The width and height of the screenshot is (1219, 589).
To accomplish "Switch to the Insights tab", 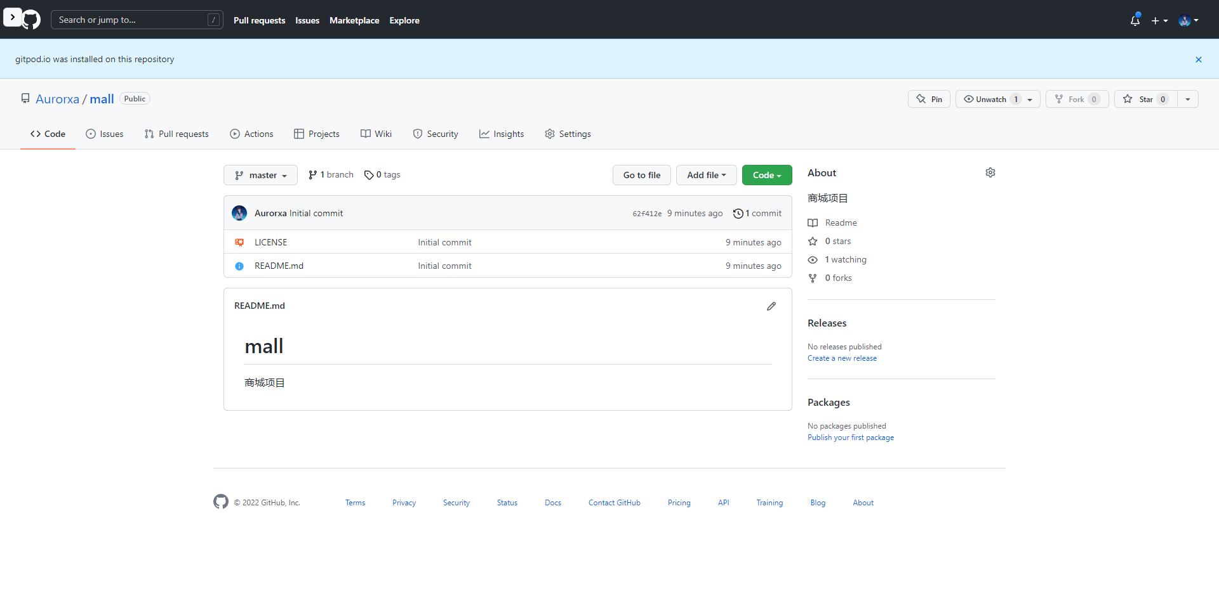I will pyautogui.click(x=502, y=134).
